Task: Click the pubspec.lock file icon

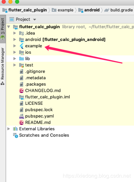Action: (x=21, y=110)
